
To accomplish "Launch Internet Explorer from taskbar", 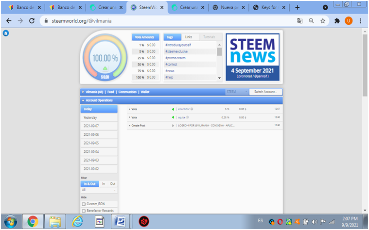I will point(77,222).
